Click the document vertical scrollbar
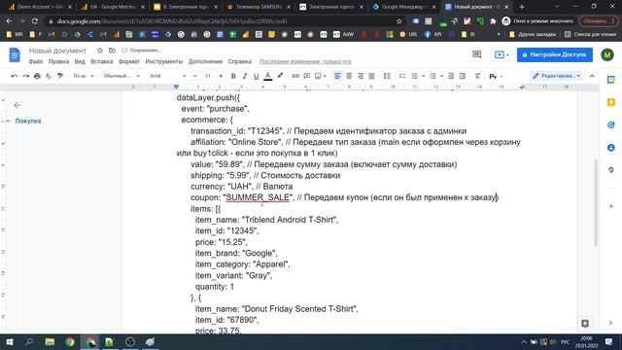The width and height of the screenshot is (622, 350). (x=595, y=203)
